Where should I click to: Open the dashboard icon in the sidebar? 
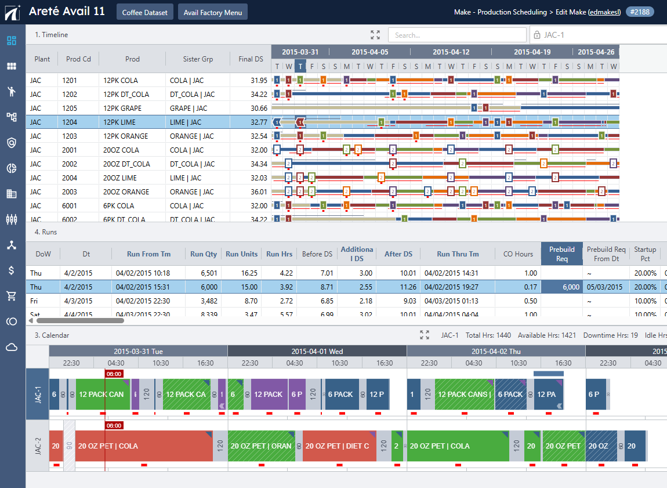tap(12, 41)
